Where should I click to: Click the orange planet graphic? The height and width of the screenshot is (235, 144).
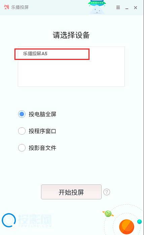coord(127,227)
